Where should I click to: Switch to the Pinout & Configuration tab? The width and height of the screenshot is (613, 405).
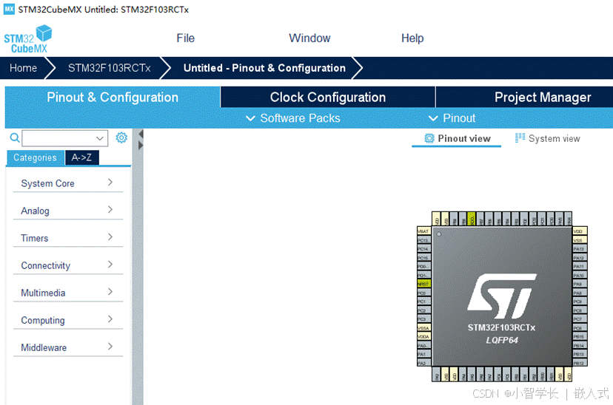click(x=113, y=97)
